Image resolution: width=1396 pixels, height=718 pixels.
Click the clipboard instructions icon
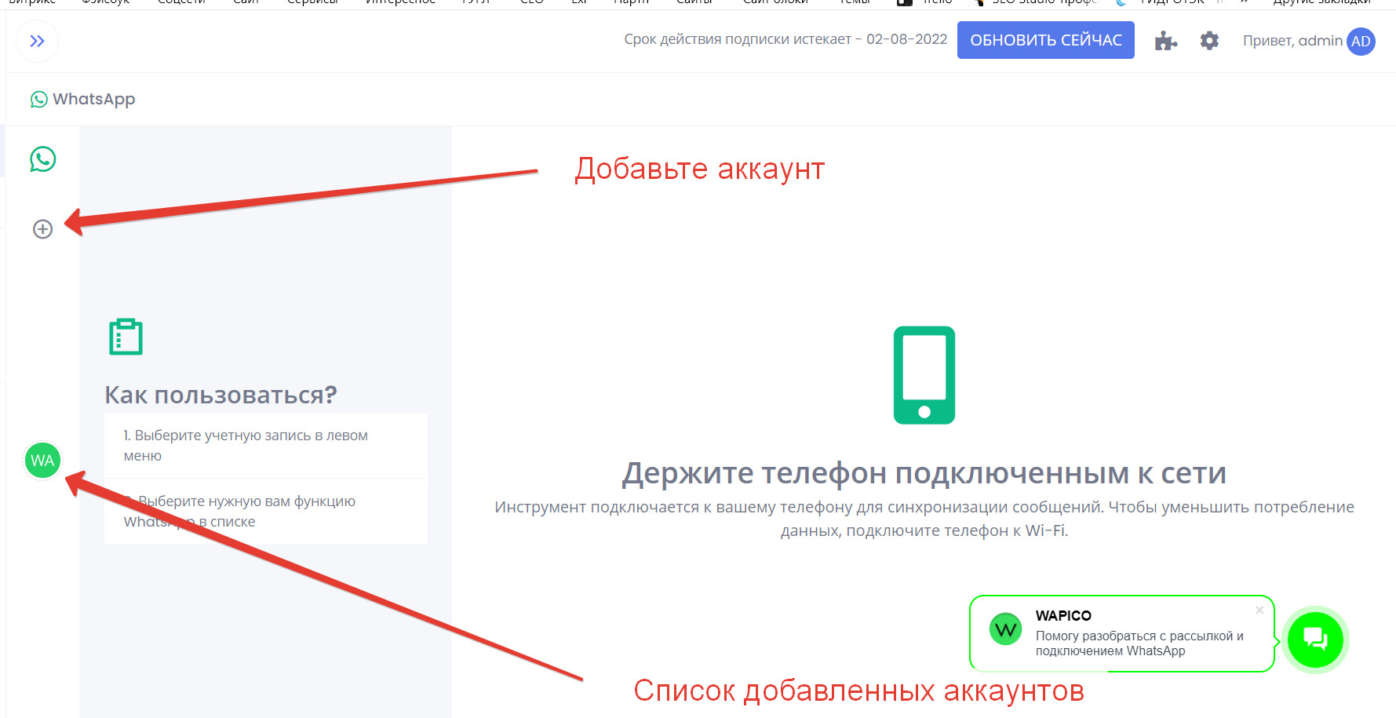(x=126, y=337)
